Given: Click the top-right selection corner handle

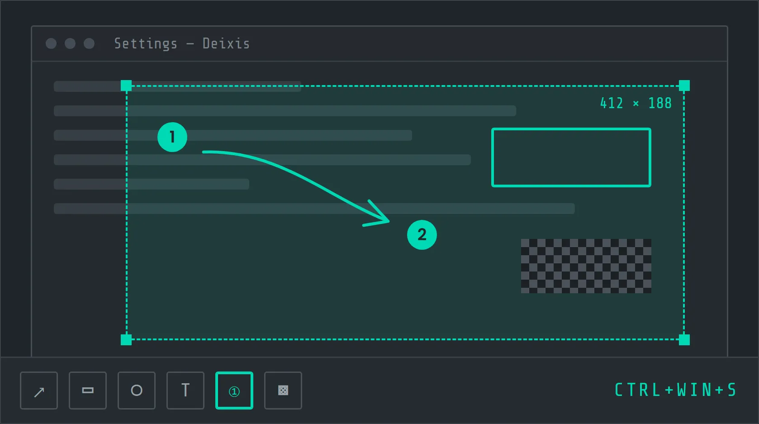Looking at the screenshot, I should tap(684, 86).
